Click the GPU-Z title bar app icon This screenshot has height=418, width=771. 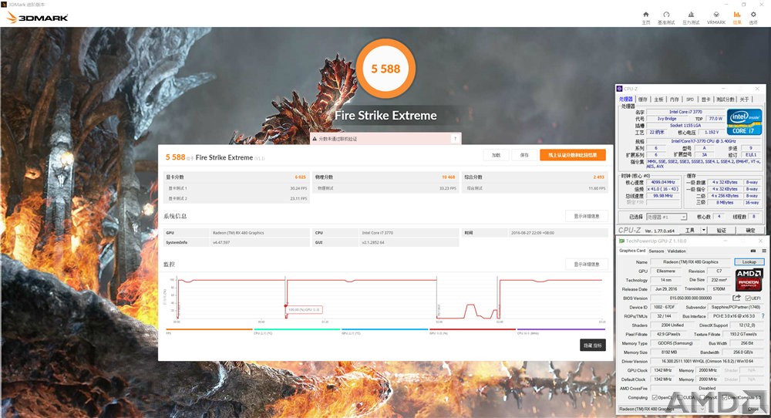[621, 241]
